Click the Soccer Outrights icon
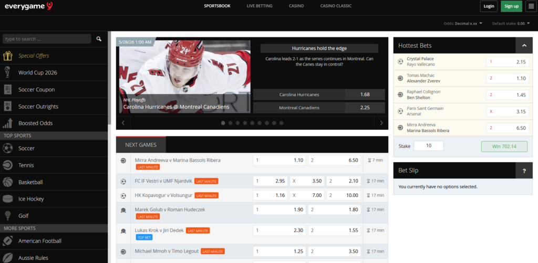 tap(7, 106)
